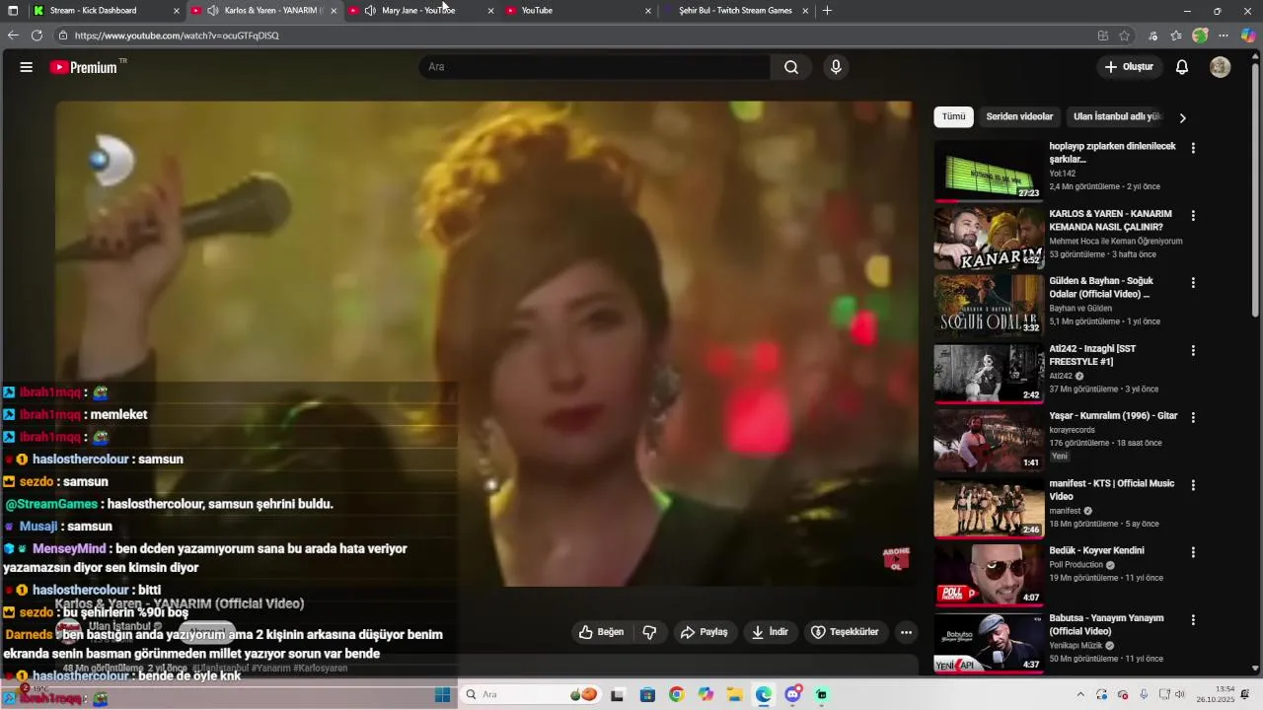The height and width of the screenshot is (710, 1263).
Task: Open Copilot icon in browser toolbar
Action: click(1248, 35)
